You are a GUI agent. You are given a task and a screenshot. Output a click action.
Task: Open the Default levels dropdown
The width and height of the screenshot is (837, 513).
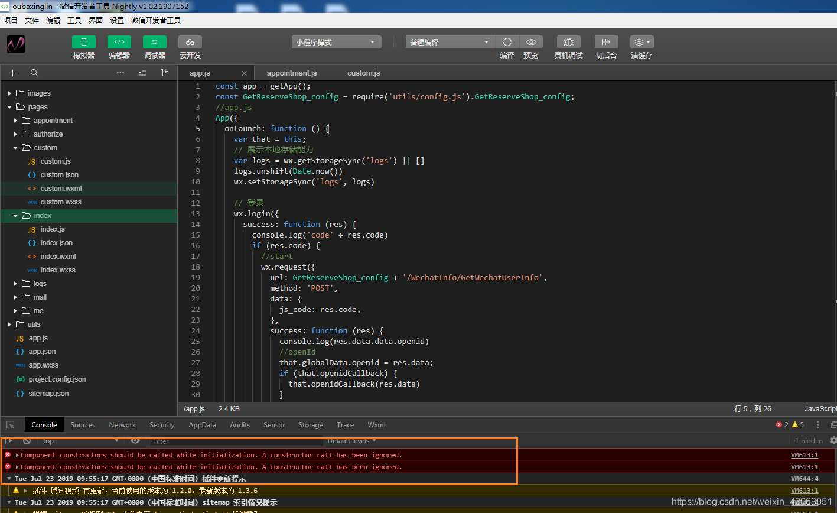[x=352, y=441]
